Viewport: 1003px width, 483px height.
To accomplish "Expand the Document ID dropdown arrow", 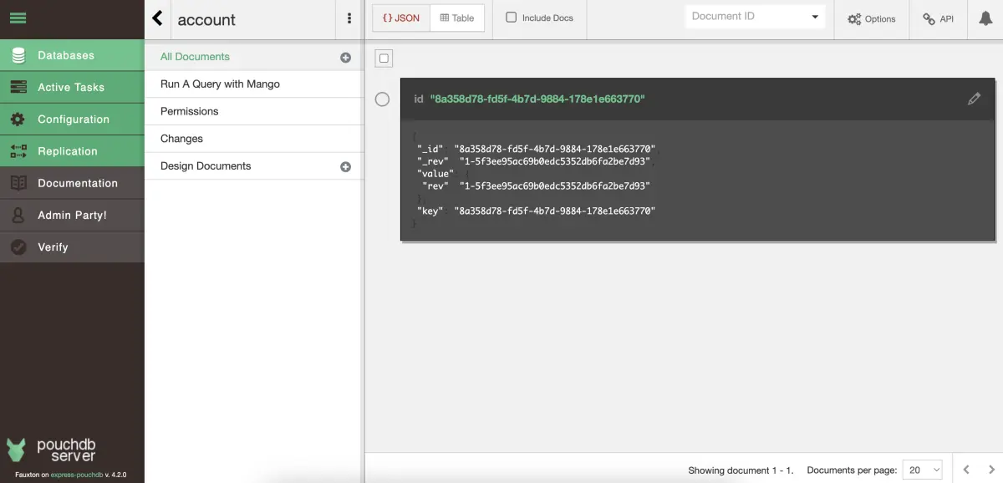I will point(815,18).
